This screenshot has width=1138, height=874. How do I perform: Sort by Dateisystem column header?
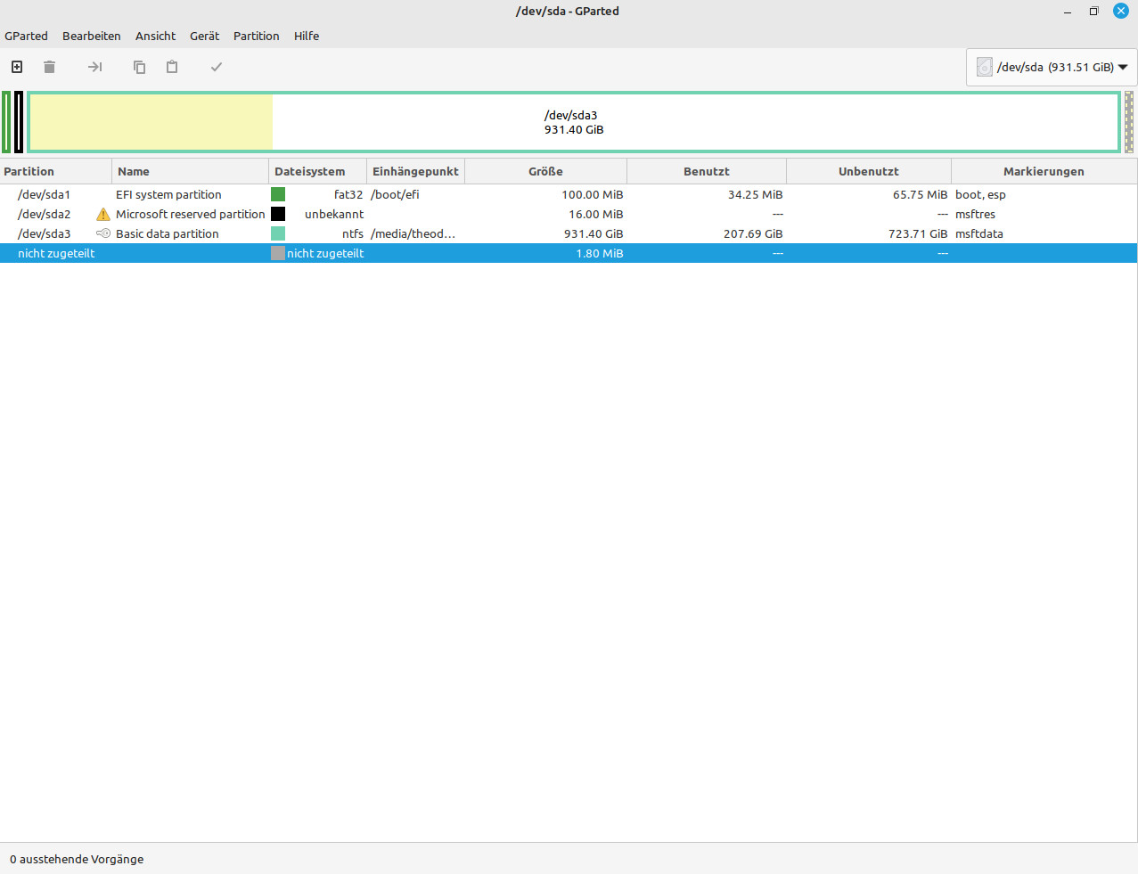[x=317, y=171]
